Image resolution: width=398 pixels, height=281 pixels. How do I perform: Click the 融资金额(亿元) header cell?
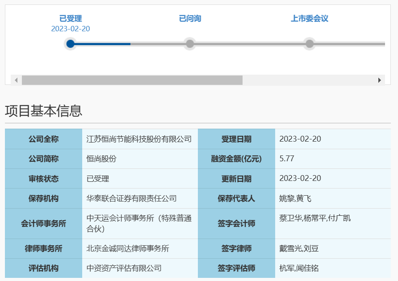coord(236,159)
